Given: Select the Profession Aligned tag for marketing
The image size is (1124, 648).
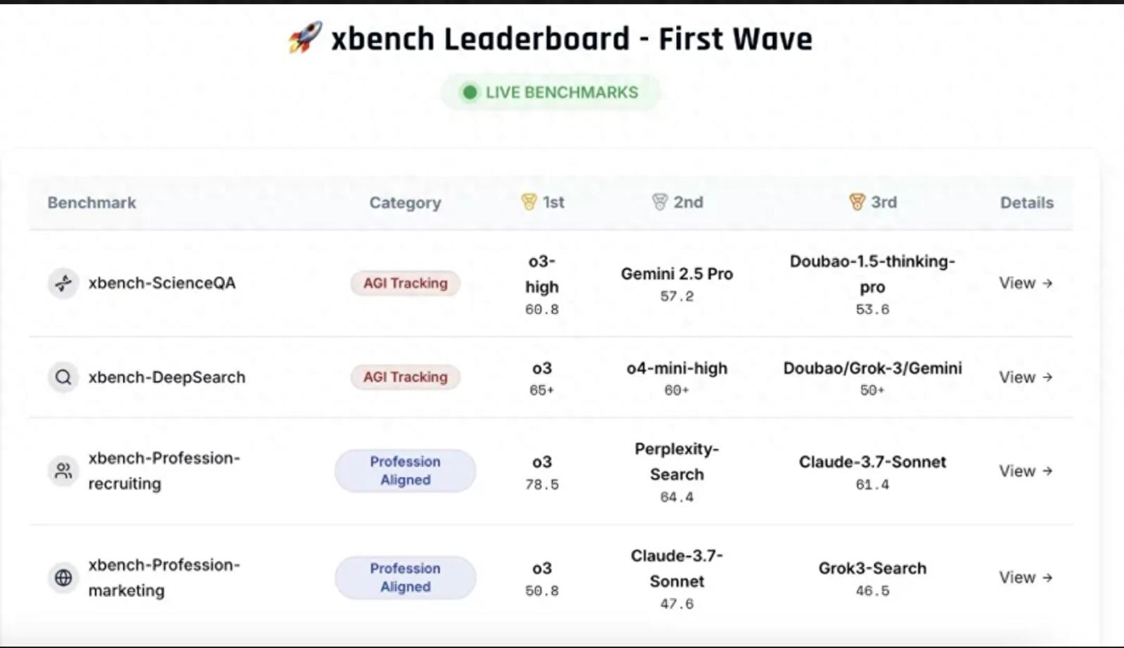Looking at the screenshot, I should tap(406, 578).
